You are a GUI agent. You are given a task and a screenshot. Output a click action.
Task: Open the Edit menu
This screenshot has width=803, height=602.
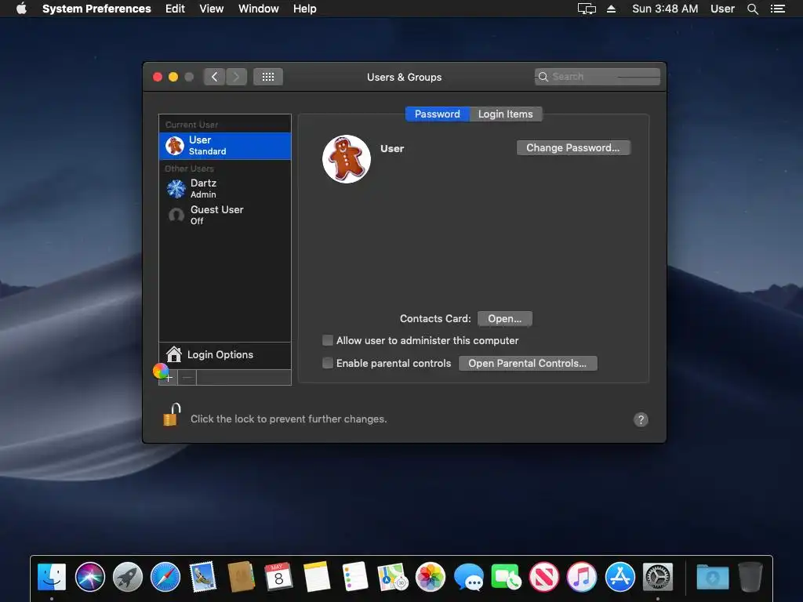pyautogui.click(x=175, y=9)
